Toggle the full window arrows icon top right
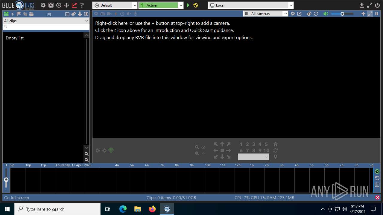The width and height of the screenshot is (383, 215). [x=370, y=5]
